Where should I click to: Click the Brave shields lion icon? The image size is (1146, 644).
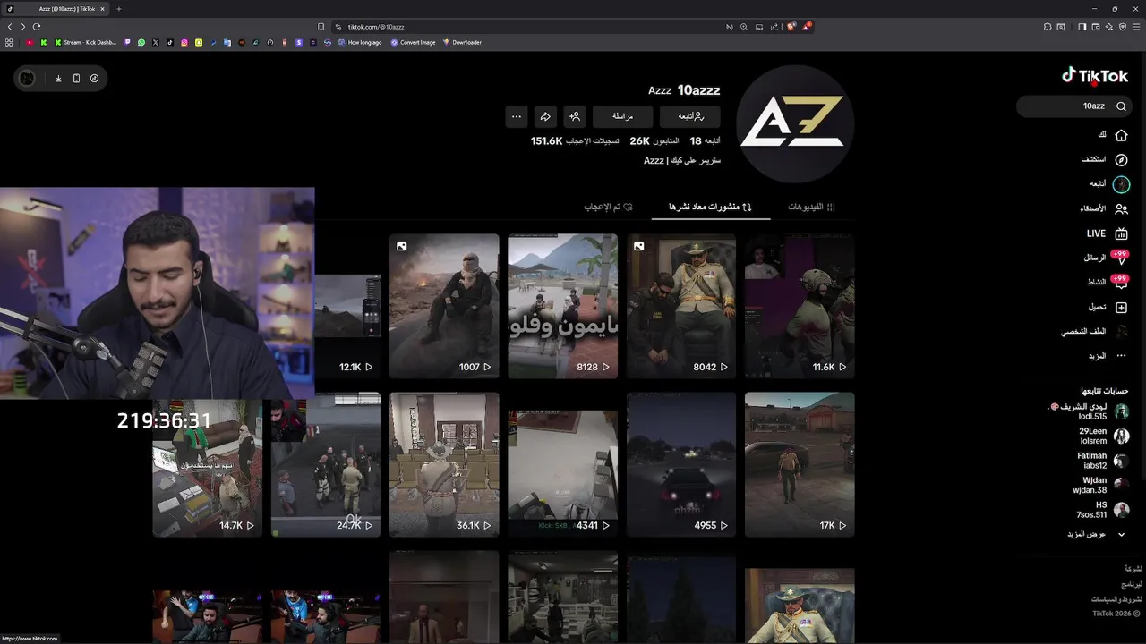(x=791, y=27)
